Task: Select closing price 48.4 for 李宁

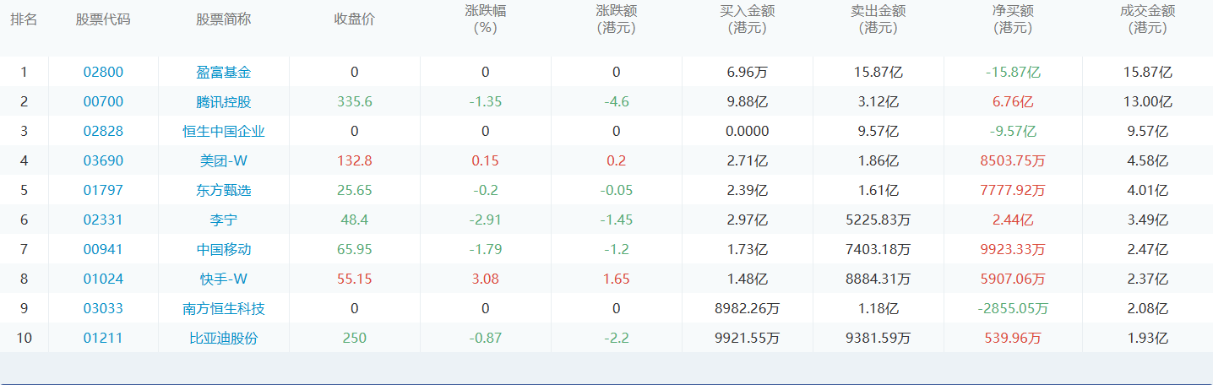Action: (354, 220)
